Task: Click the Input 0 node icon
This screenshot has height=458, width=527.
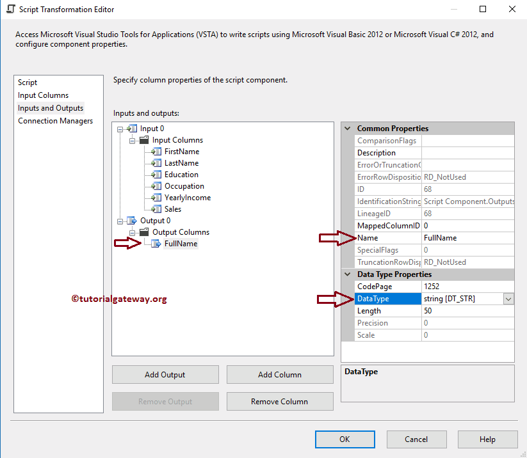Action: click(132, 129)
